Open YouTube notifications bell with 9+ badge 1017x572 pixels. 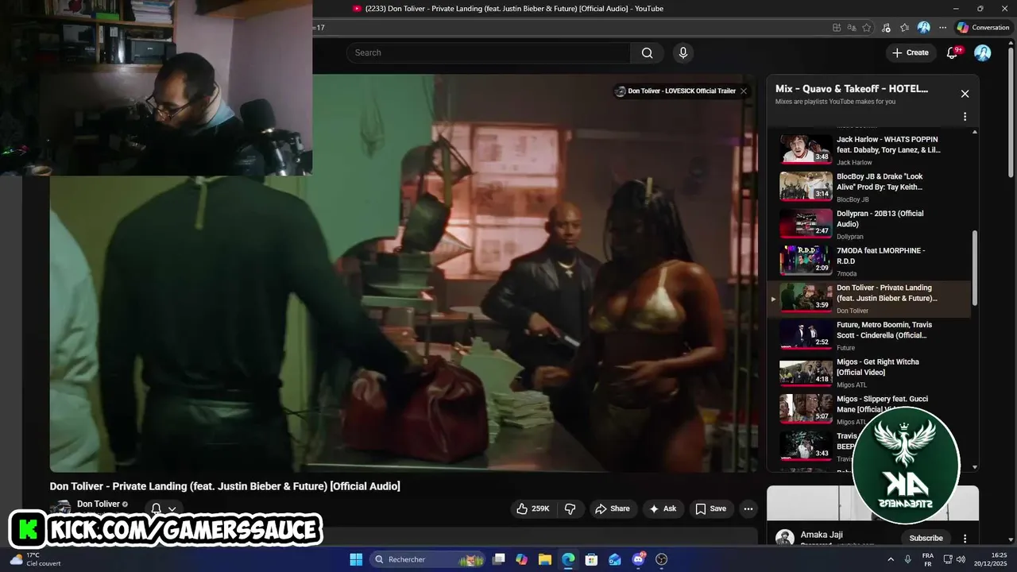953,52
